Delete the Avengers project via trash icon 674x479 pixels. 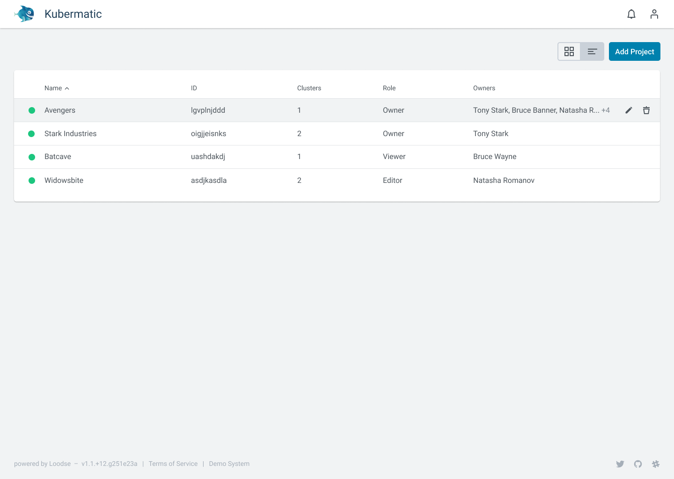click(x=646, y=110)
